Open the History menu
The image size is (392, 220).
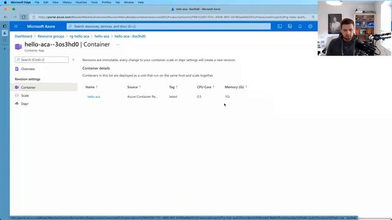pos(67,2)
